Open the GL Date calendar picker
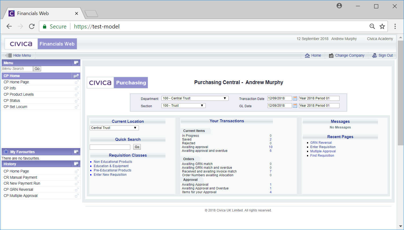404x230 pixels. [x=295, y=106]
